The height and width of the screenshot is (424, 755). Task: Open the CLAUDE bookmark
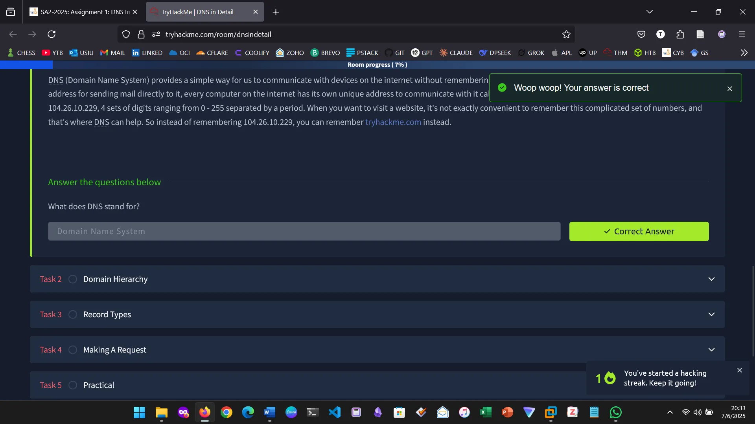click(456, 52)
